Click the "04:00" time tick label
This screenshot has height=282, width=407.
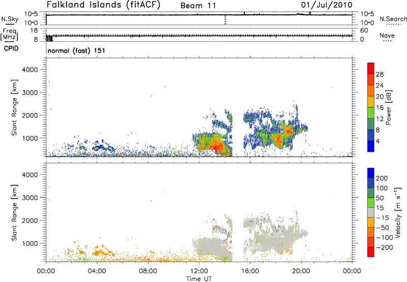97,271
